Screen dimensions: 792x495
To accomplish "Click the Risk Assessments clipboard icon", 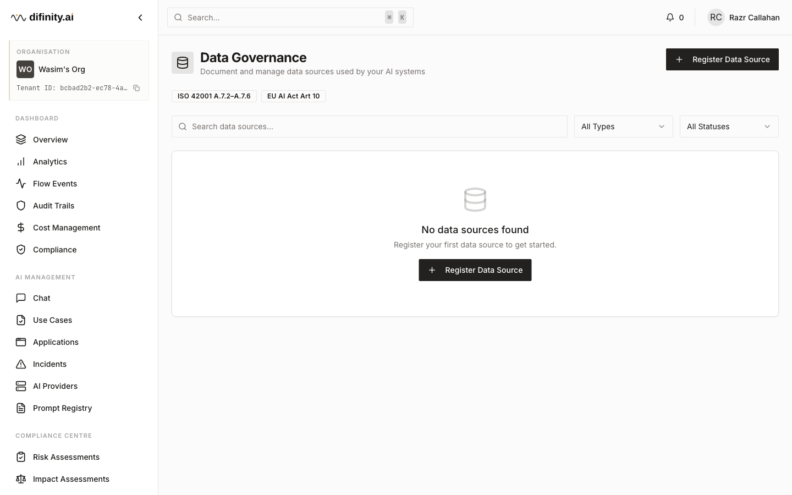I will (x=21, y=457).
